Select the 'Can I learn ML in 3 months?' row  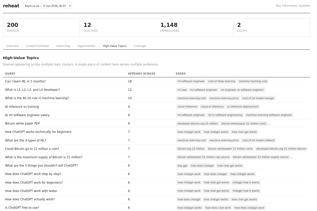157,81
